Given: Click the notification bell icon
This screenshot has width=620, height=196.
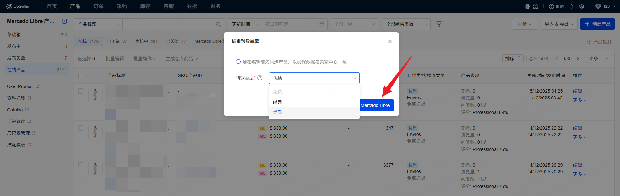Looking at the screenshot, I should pos(571,6).
